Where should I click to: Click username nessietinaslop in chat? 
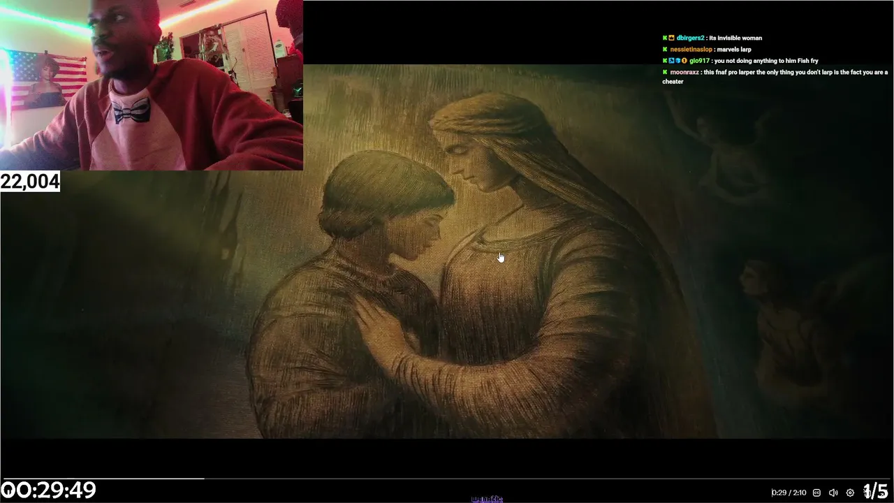[x=691, y=50]
